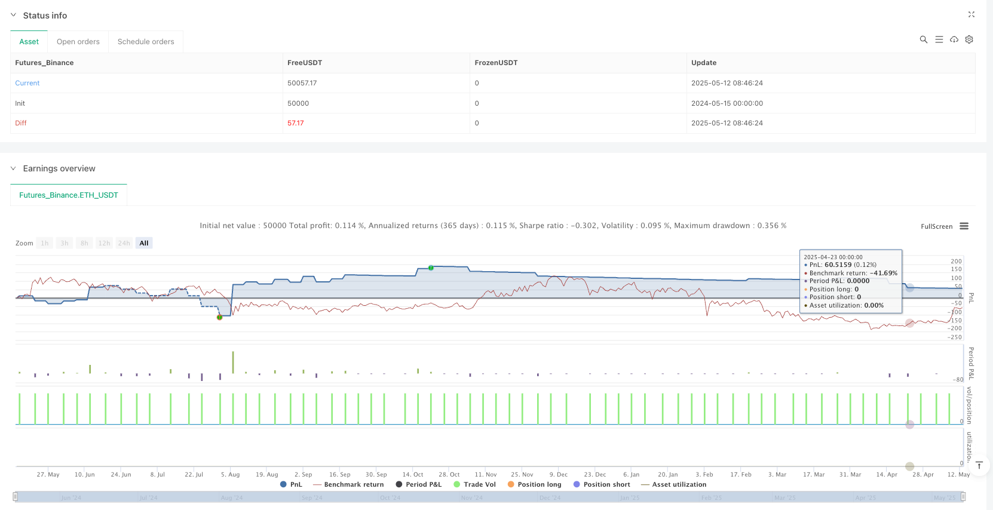Toggle Benchmark return series in legend
The height and width of the screenshot is (510, 993).
pyautogui.click(x=348, y=484)
